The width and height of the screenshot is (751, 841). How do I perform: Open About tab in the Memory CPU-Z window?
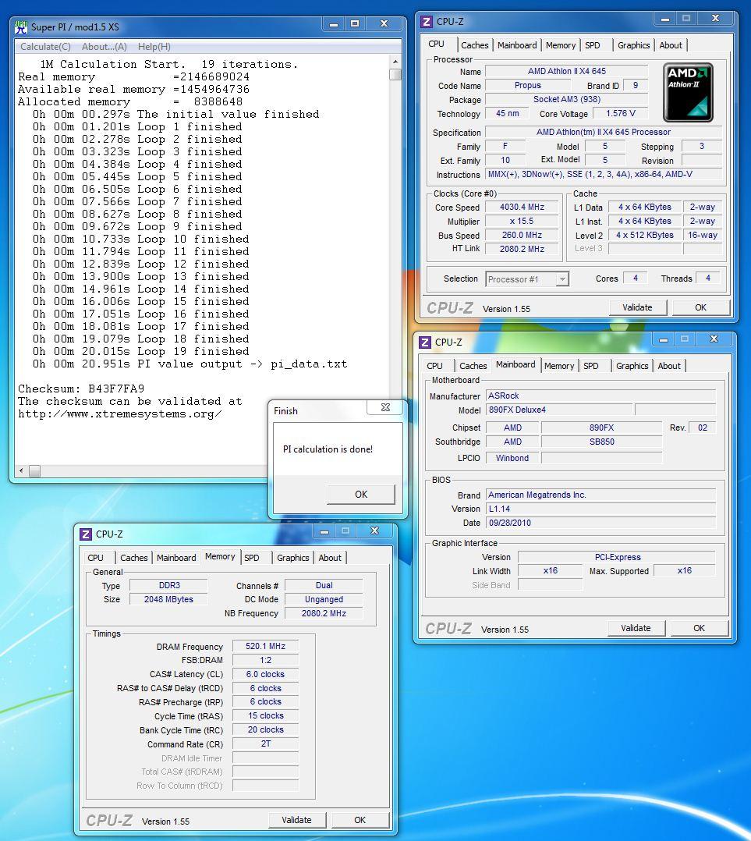(330, 558)
